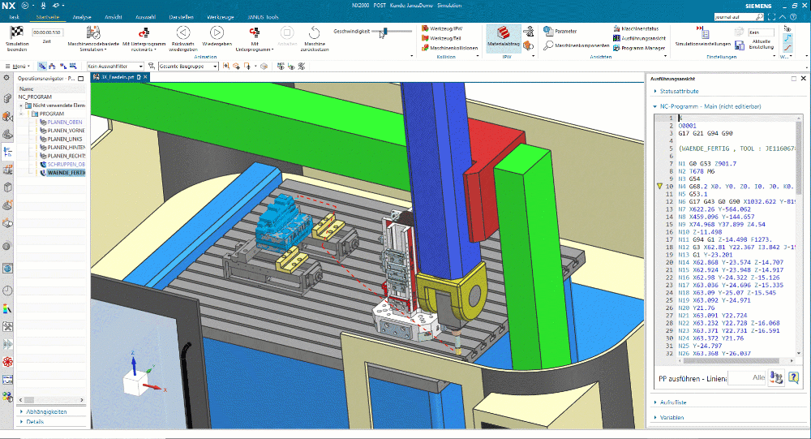Switch to Analyse ribbon tab
This screenshot has width=811, height=439.
pyautogui.click(x=82, y=17)
